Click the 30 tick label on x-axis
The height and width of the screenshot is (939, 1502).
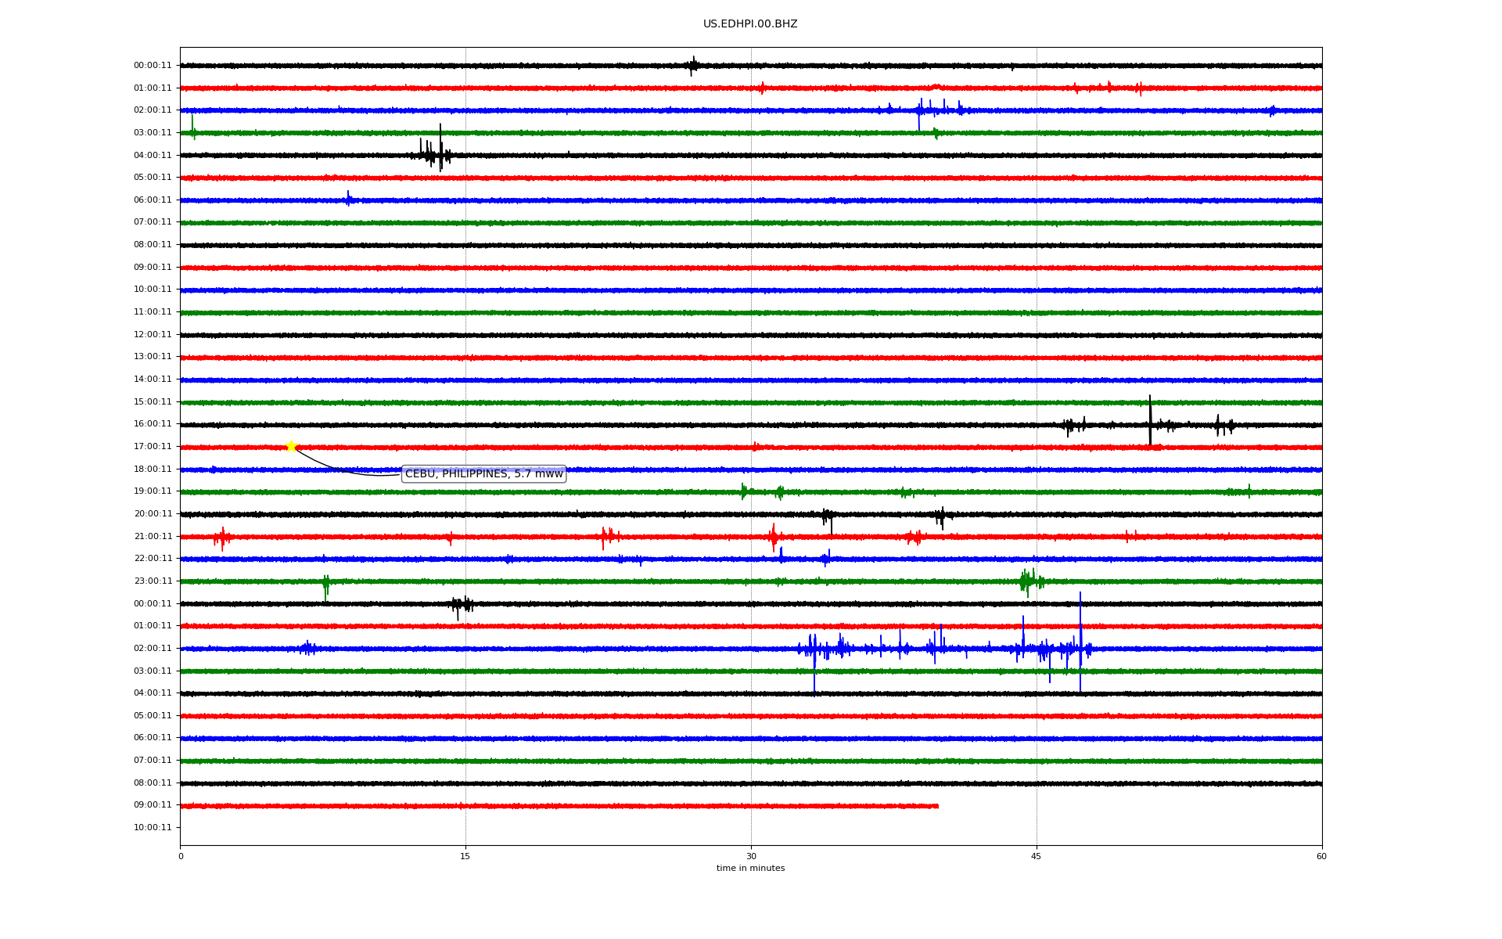(751, 857)
